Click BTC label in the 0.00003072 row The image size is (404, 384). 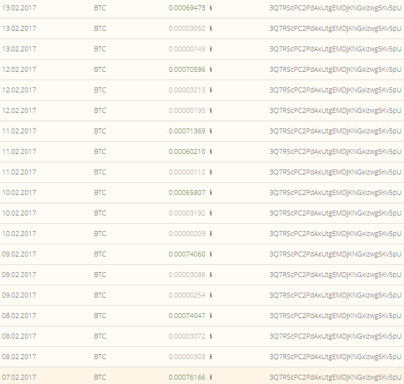[100, 336]
